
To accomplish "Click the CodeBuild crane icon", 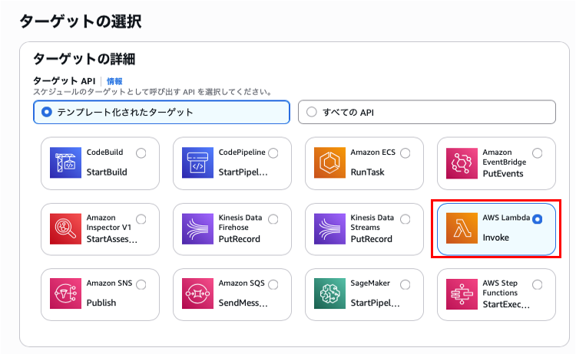I will coord(65,162).
